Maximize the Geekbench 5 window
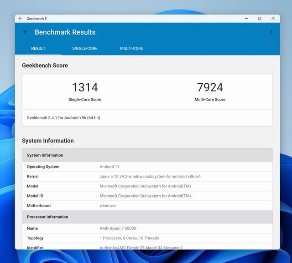The image size is (292, 263). tap(259, 19)
